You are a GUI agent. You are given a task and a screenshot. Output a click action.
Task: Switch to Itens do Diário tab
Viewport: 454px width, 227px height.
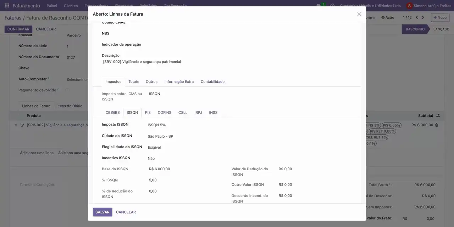(70, 106)
